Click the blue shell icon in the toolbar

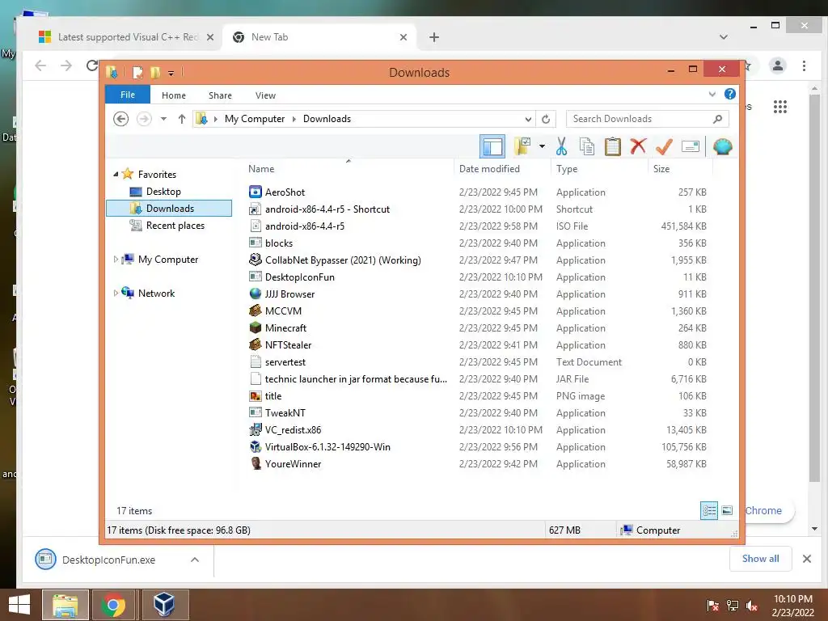coord(722,146)
